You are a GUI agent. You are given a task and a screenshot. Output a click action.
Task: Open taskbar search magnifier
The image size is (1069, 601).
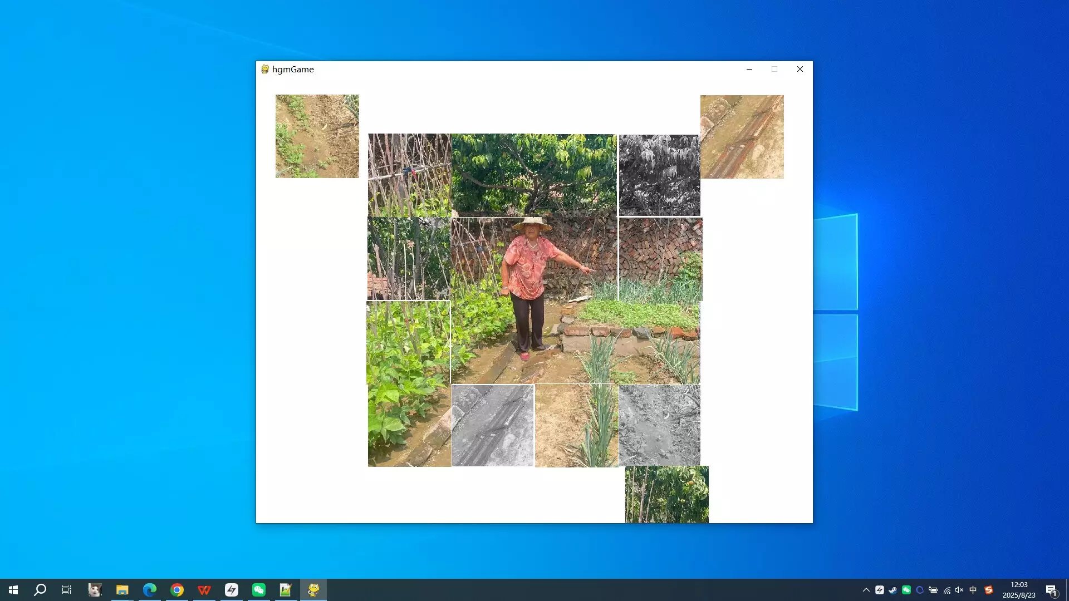(40, 590)
